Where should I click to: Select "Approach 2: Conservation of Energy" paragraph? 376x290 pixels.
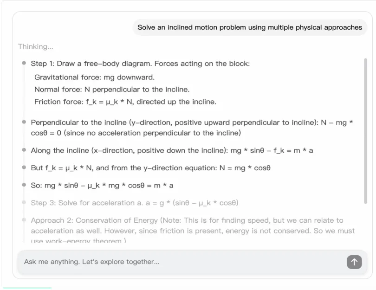click(193, 231)
